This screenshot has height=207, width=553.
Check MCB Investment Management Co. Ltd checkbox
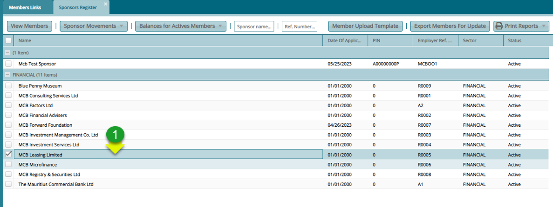click(x=8, y=135)
